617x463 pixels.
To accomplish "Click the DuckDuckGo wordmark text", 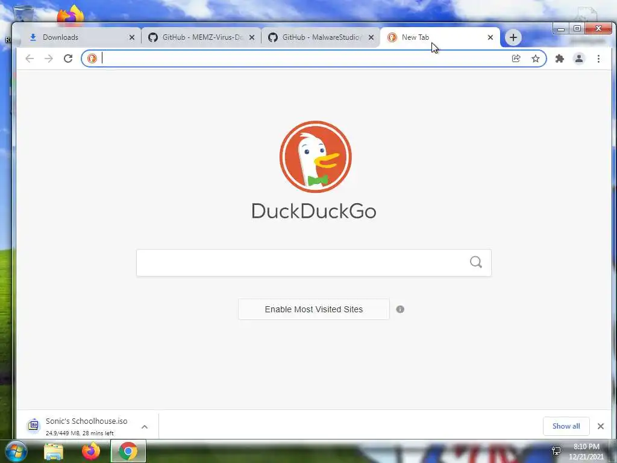I will [x=313, y=211].
